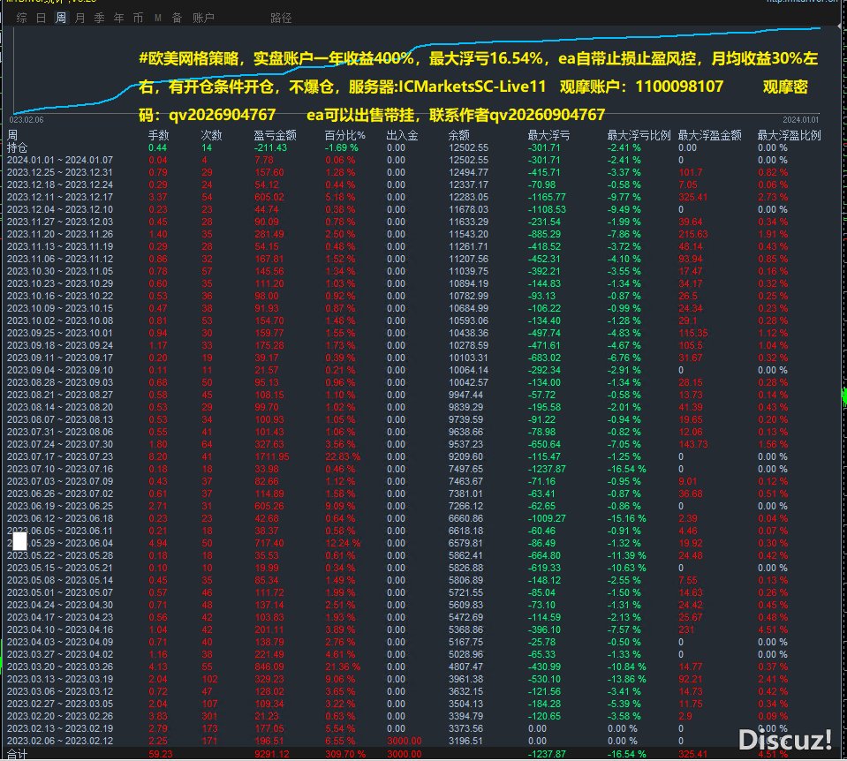
Task: Sort by the 盈亏金额 column header
Action: click(x=275, y=136)
